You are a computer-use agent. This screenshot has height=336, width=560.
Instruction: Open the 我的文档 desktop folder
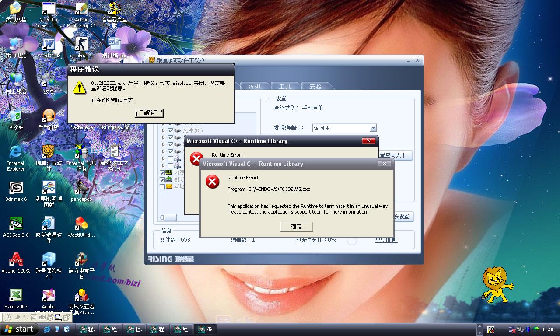click(16, 12)
